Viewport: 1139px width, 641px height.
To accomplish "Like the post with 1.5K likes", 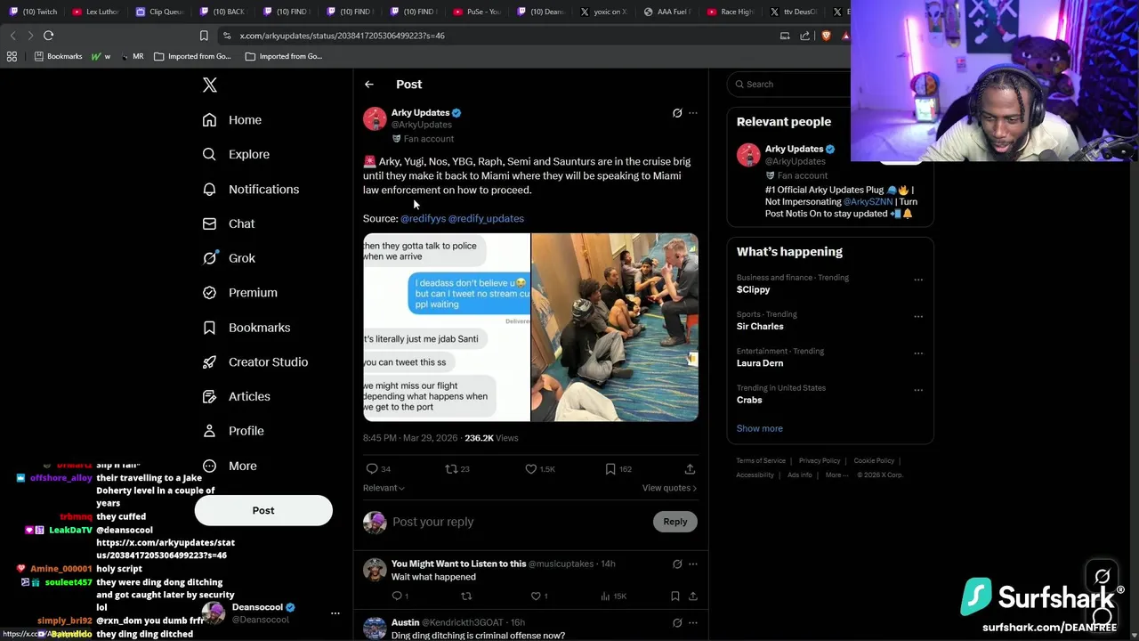I will [x=539, y=469].
